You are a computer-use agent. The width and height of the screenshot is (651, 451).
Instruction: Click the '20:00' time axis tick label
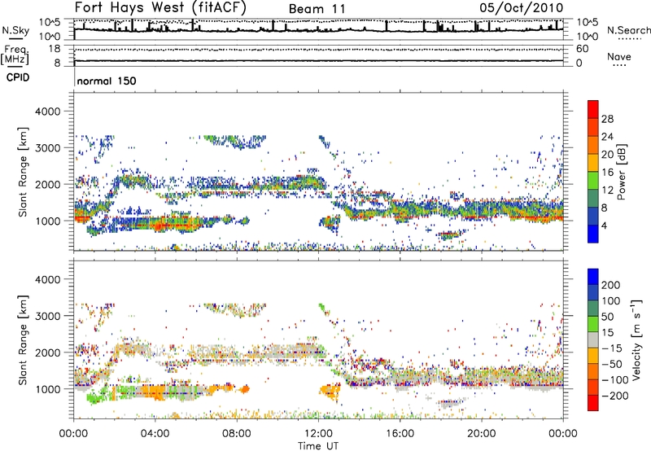(x=481, y=434)
